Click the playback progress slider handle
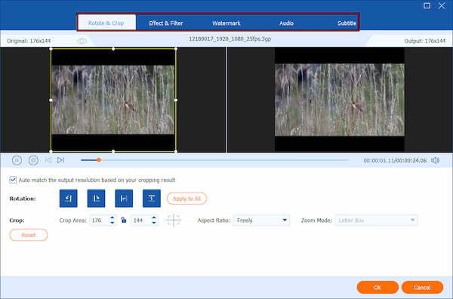 99,160
